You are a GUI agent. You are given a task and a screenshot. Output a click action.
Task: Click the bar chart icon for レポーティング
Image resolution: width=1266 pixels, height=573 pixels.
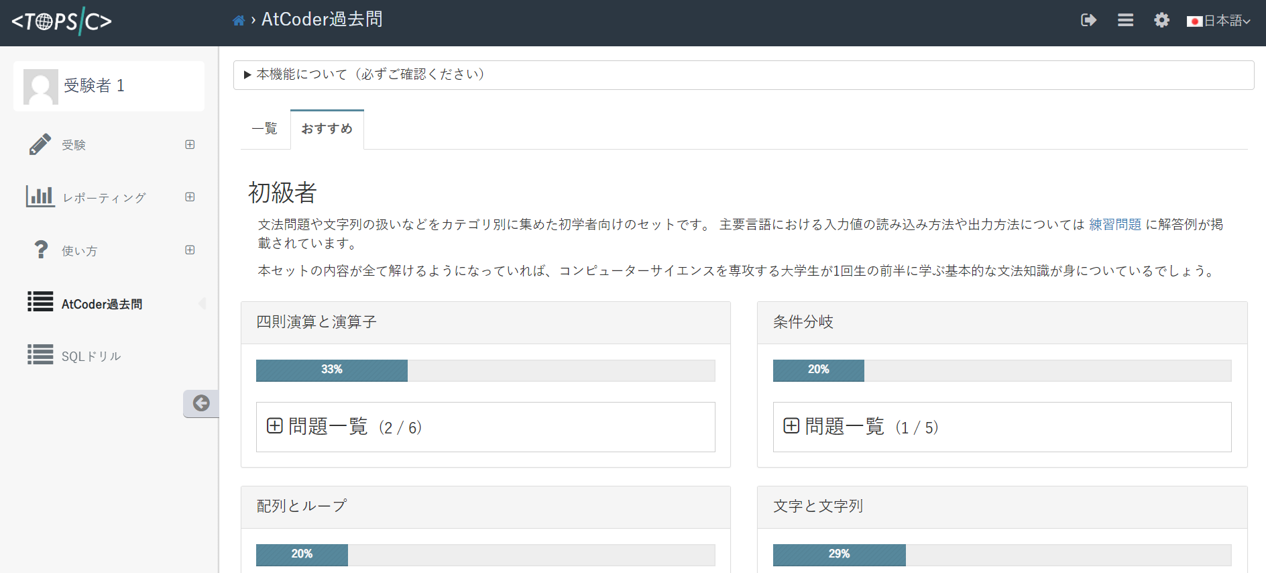pos(40,196)
